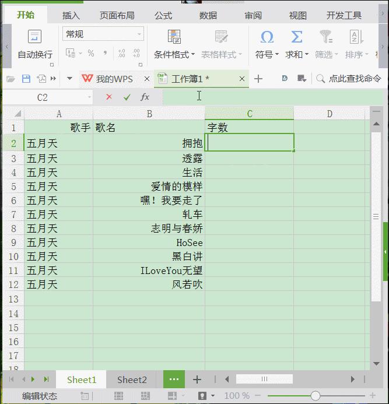This screenshot has height=404, width=389.
Task: Show more quick access tools (double arrow)
Action: point(53,78)
